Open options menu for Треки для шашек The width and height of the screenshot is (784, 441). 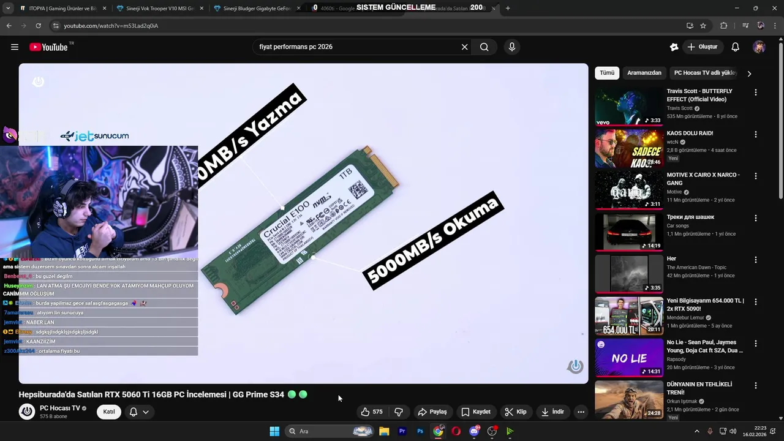(756, 218)
